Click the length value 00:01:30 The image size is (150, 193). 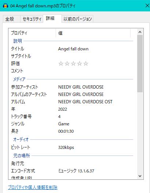point(66,131)
